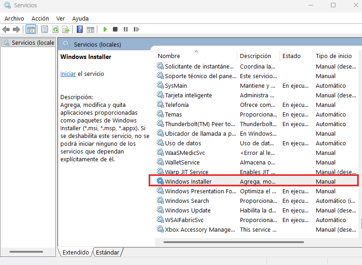The width and height of the screenshot is (362, 265).
Task: Click 'Thunderbolt...' description cell
Action: click(258, 124)
